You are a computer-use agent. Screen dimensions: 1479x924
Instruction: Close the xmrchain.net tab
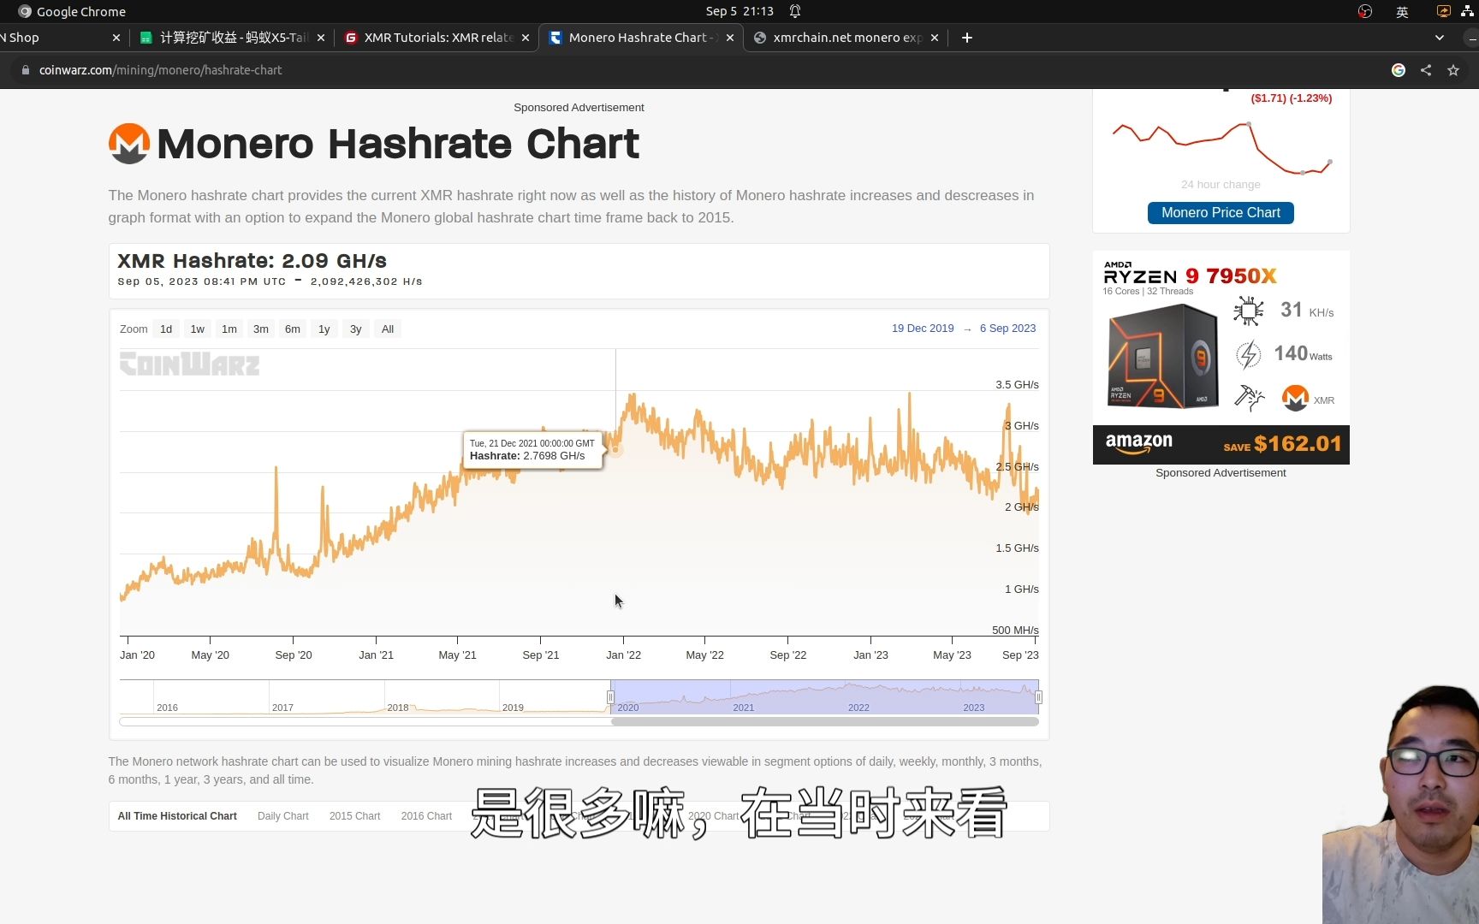(x=935, y=38)
